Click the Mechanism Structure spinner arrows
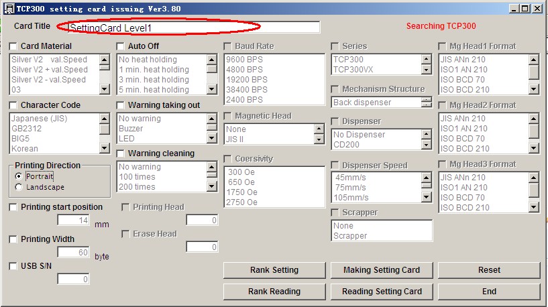 (427, 103)
